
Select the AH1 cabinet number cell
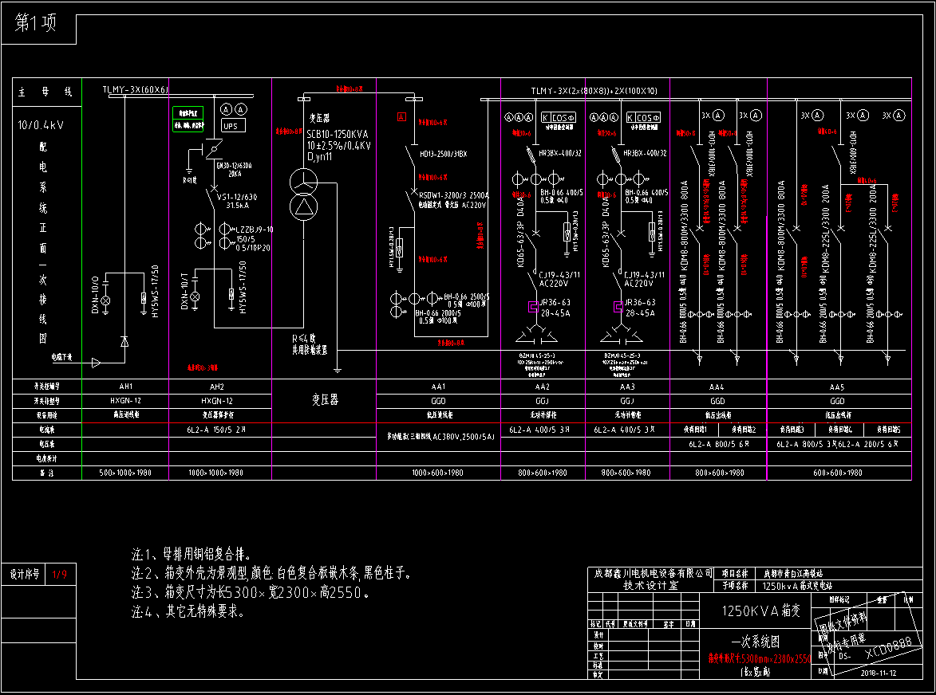[x=125, y=386]
